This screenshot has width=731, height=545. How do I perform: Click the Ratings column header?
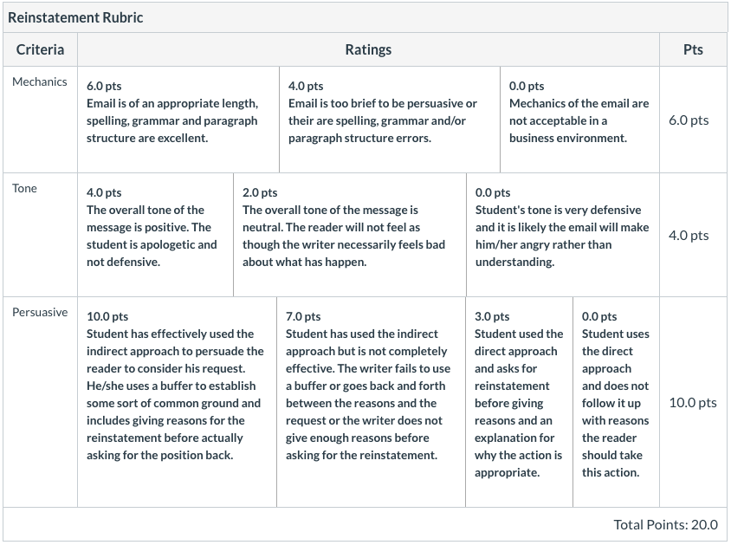(368, 49)
